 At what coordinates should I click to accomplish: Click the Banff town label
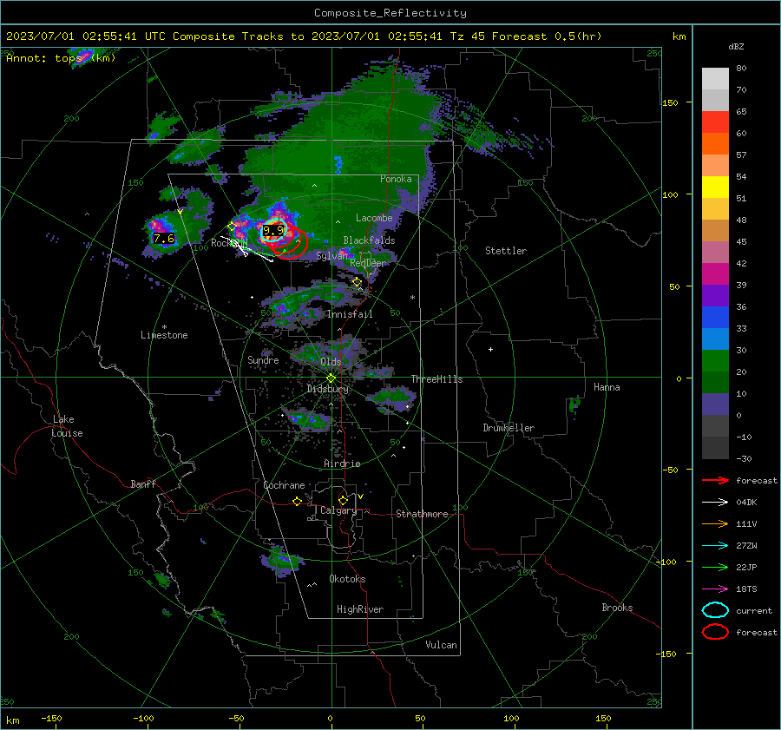point(143,484)
